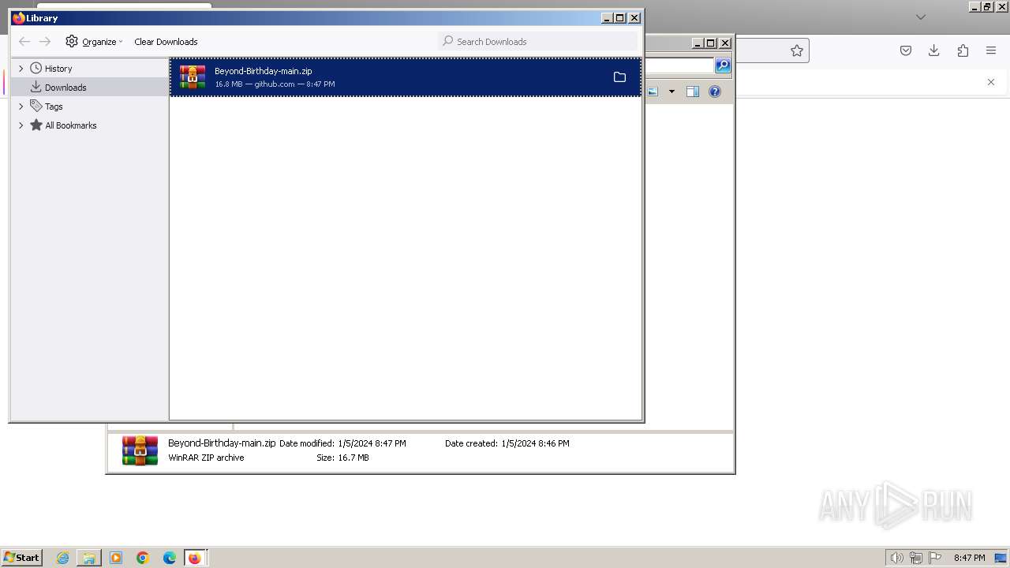This screenshot has width=1010, height=568.
Task: Restore down the Firefox main window
Action: pos(987,6)
